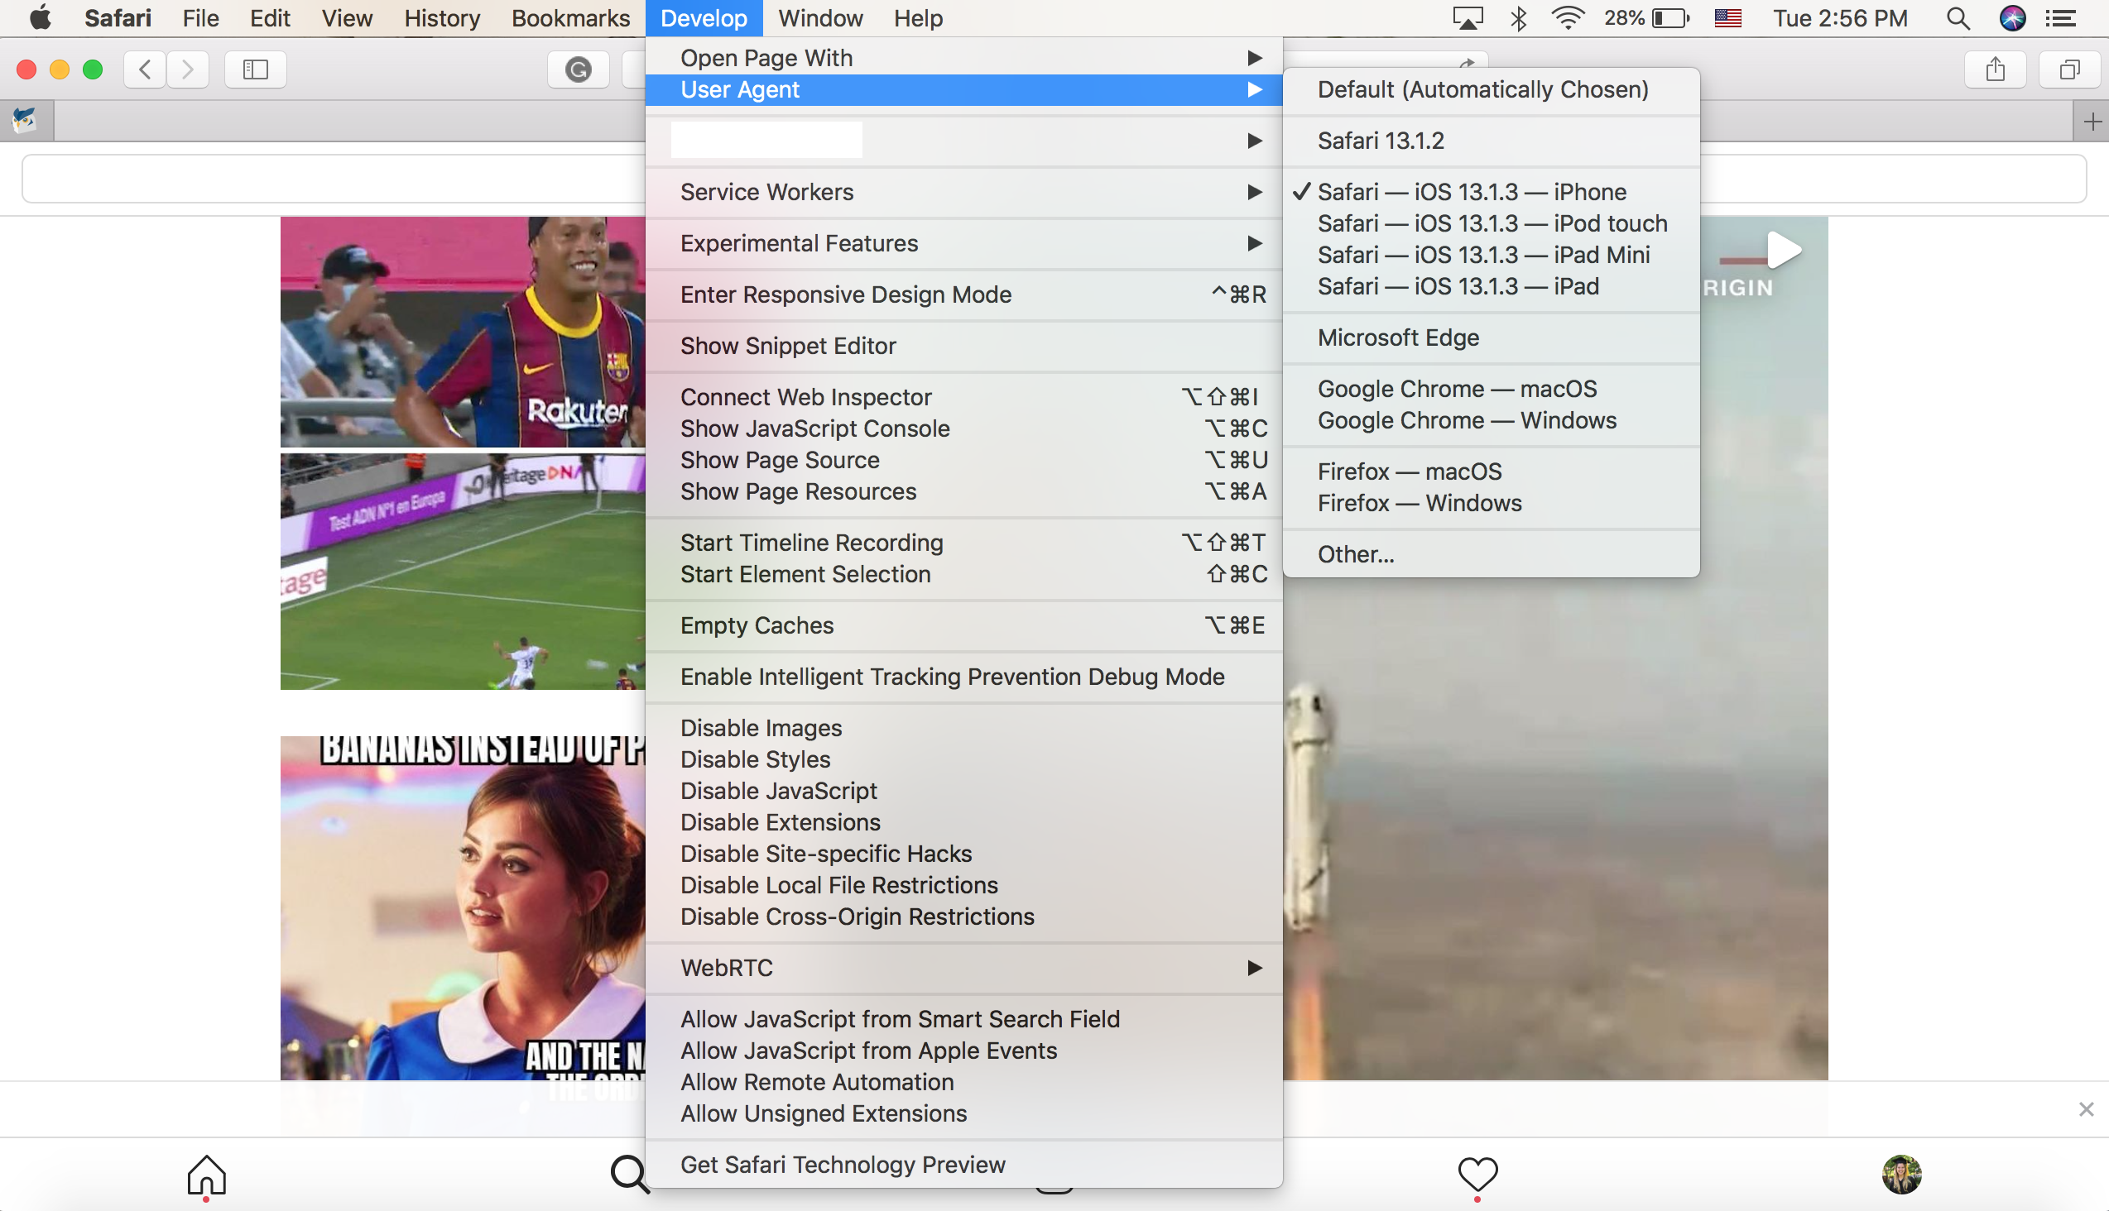Viewport: 2109px width, 1211px height.
Task: Toggle the sidebar icon in toolbar
Action: (x=256, y=69)
